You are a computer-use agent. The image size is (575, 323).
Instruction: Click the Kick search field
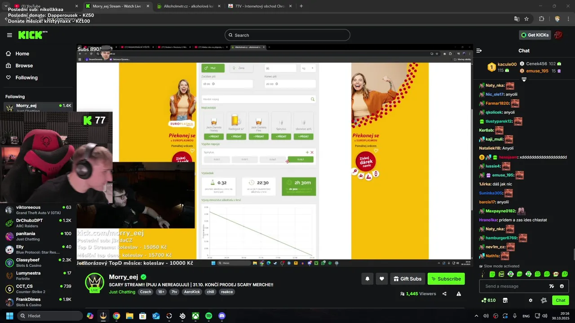pyautogui.click(x=287, y=35)
